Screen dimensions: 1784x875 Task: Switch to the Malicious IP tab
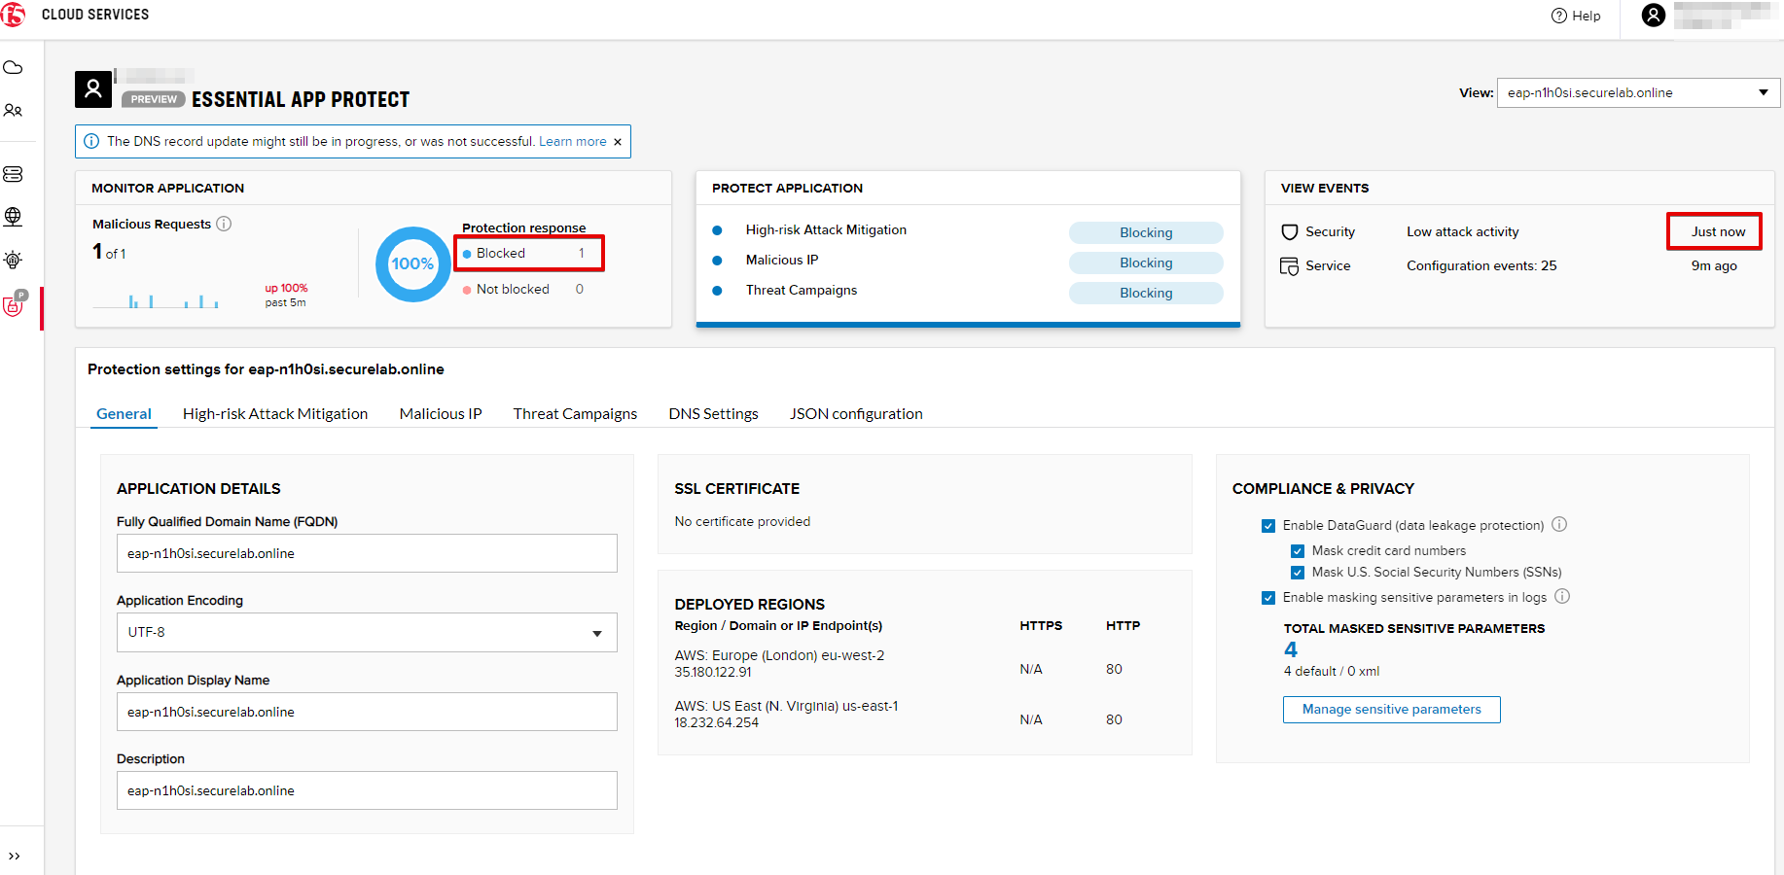(x=441, y=414)
